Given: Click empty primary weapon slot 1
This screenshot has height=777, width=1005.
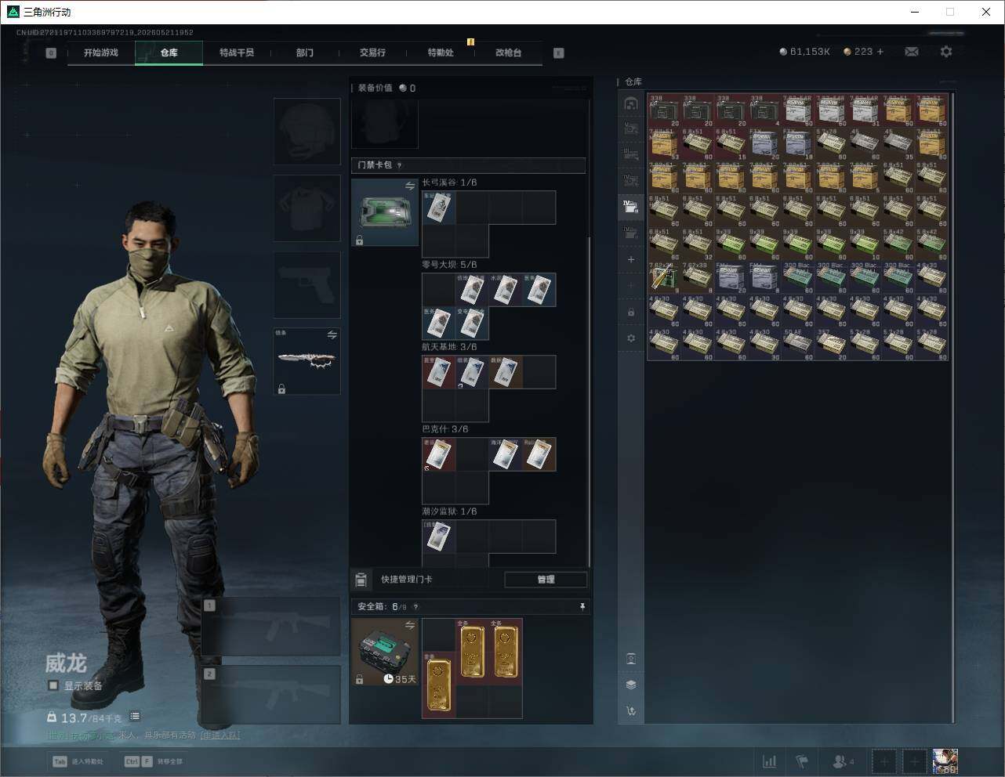Looking at the screenshot, I should [271, 626].
